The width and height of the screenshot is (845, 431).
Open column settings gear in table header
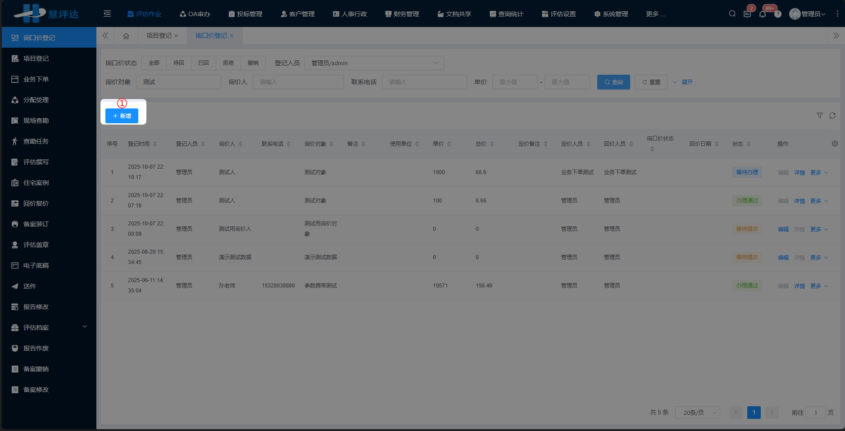point(835,144)
